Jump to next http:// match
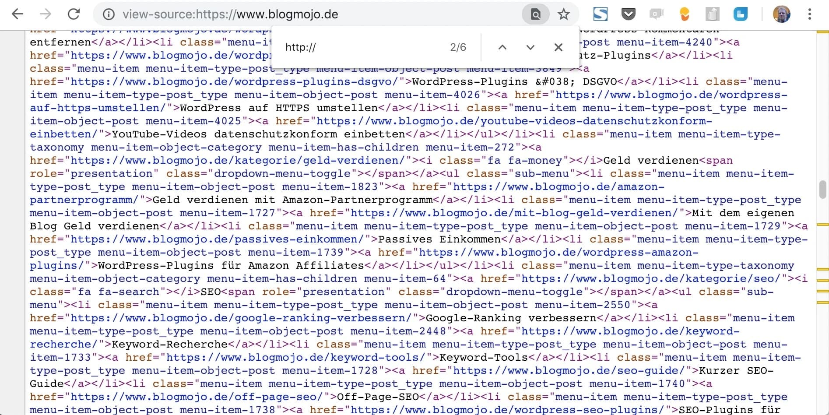 530,47
